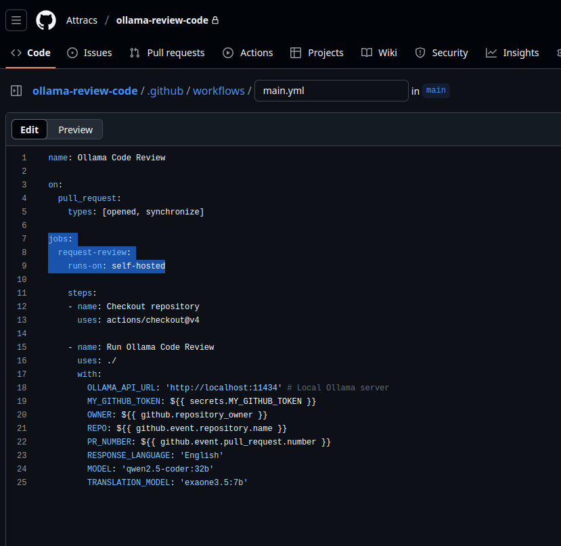
Task: Go to GitHub home via Octocat logo
Action: [x=46, y=20]
